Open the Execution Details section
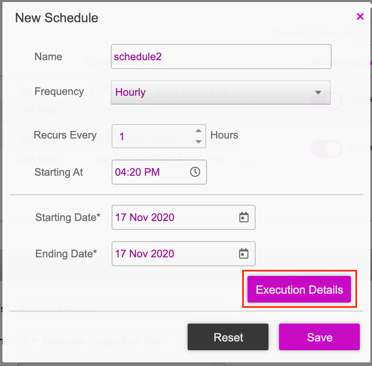Screen dimensions: 372x366 [299, 289]
